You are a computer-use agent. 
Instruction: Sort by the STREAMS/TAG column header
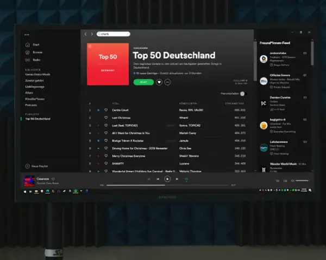pyautogui.click(x=234, y=103)
